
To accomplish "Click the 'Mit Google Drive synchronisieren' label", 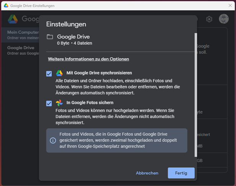I will coord(99,73).
